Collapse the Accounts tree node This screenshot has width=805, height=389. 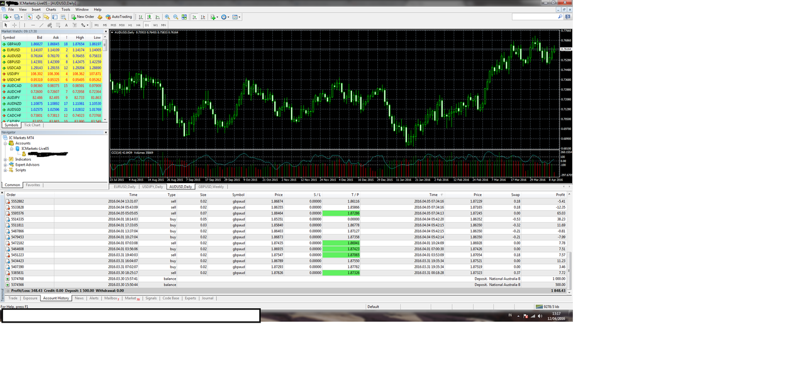[x=5, y=143]
